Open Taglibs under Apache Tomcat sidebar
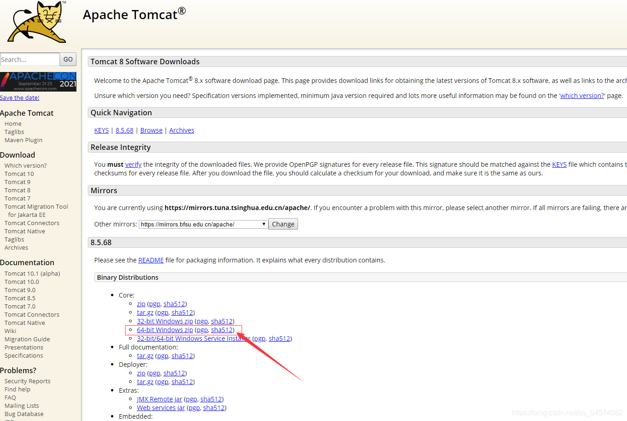627x421 pixels. pyautogui.click(x=15, y=132)
